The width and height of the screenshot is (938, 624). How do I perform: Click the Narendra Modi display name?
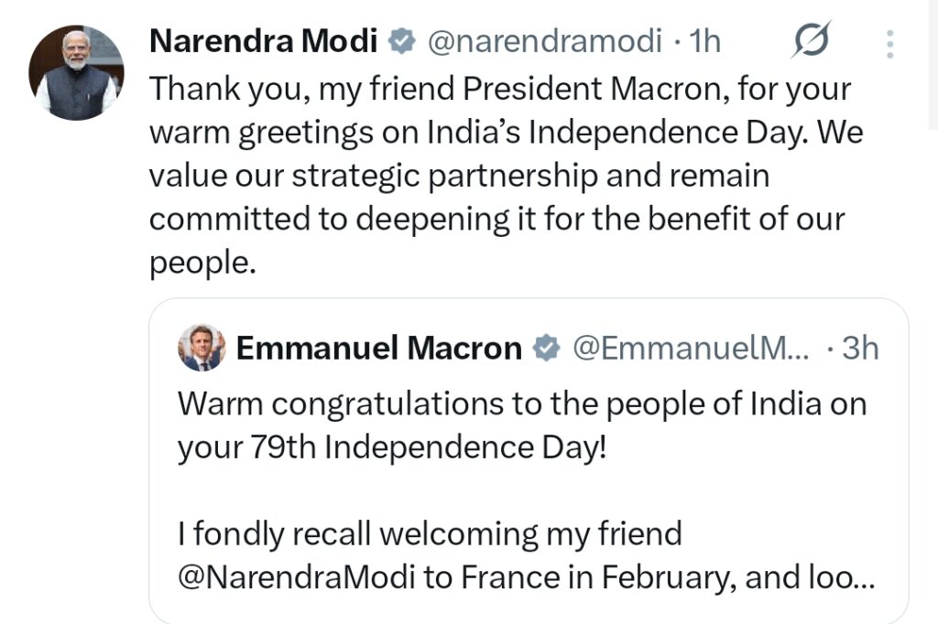click(262, 40)
